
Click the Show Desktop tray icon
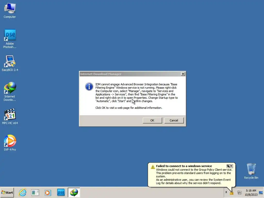(x=261, y=192)
